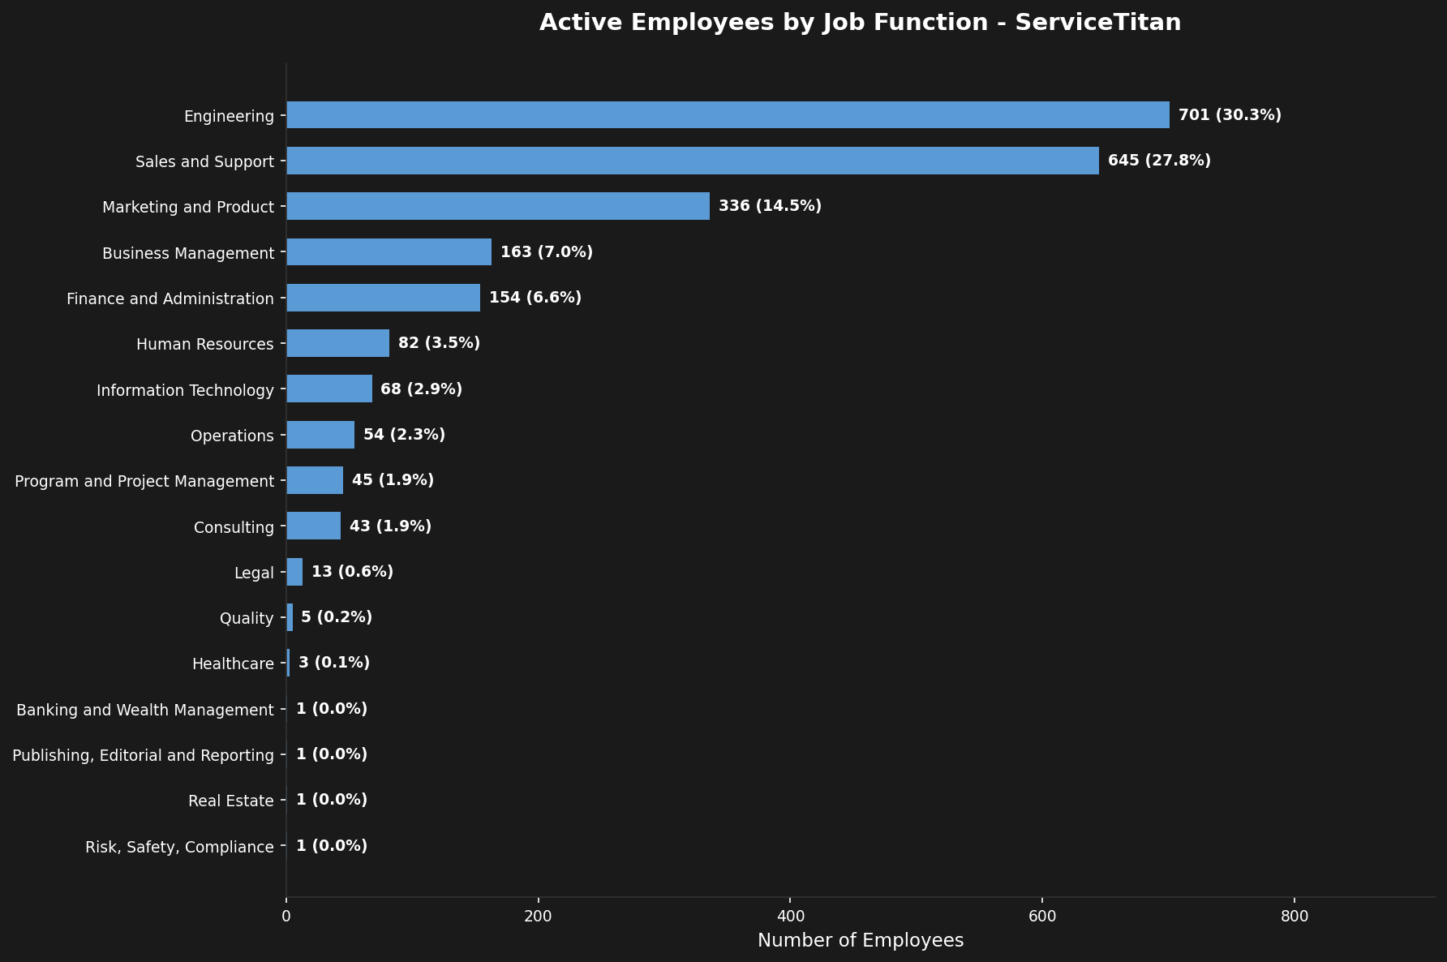Select the Legal axis label
This screenshot has height=962, width=1447.
pyautogui.click(x=254, y=573)
